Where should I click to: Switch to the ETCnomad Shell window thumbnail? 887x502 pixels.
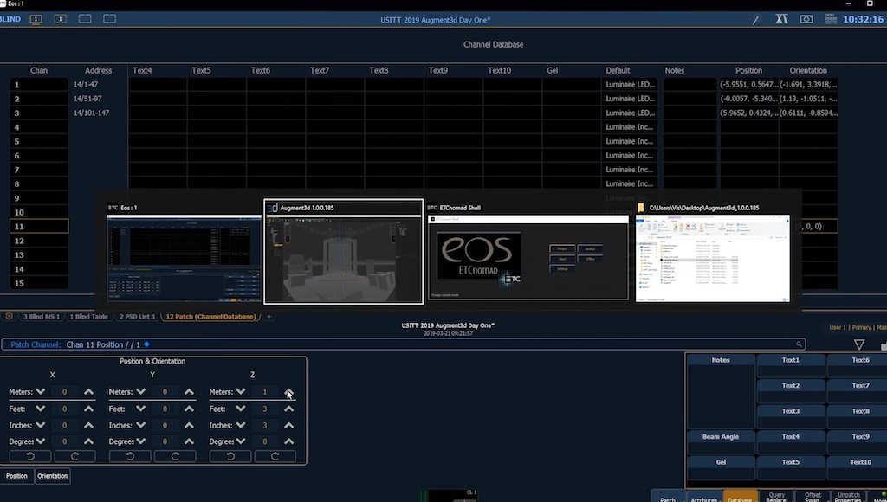pyautogui.click(x=527, y=252)
